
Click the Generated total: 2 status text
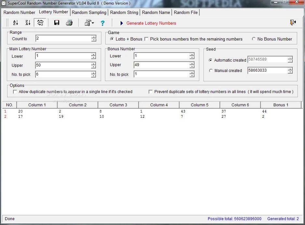tap(283, 219)
